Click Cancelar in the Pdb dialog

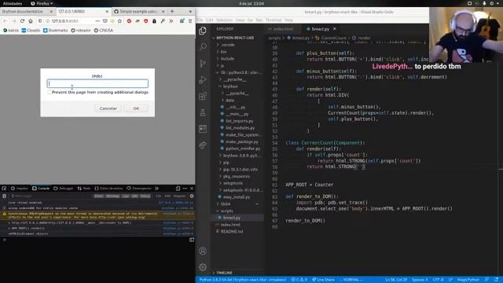[108, 108]
